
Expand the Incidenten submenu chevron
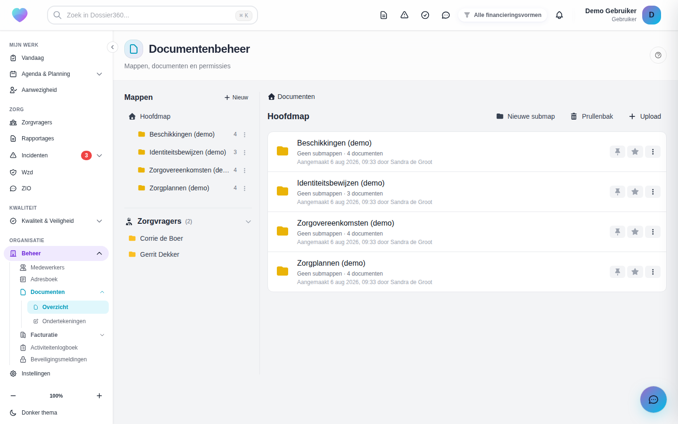point(99,155)
